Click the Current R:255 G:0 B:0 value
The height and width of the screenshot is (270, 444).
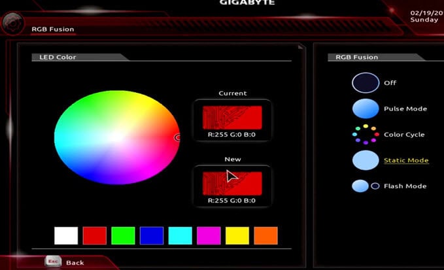231,135
